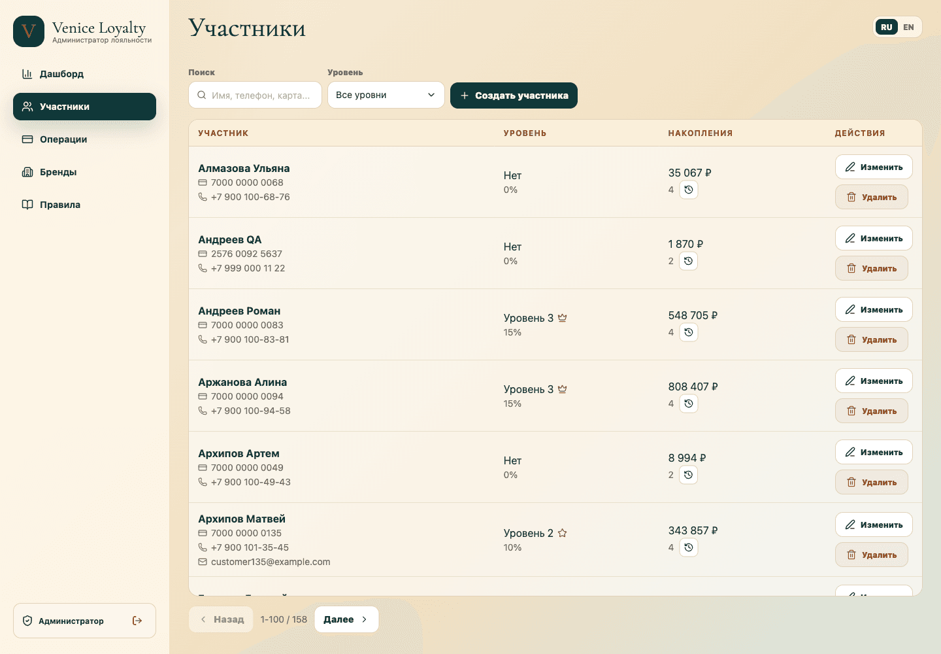941x654 pixels.
Task: Click the pagination count 1-100 / 158
Action: 284,619
